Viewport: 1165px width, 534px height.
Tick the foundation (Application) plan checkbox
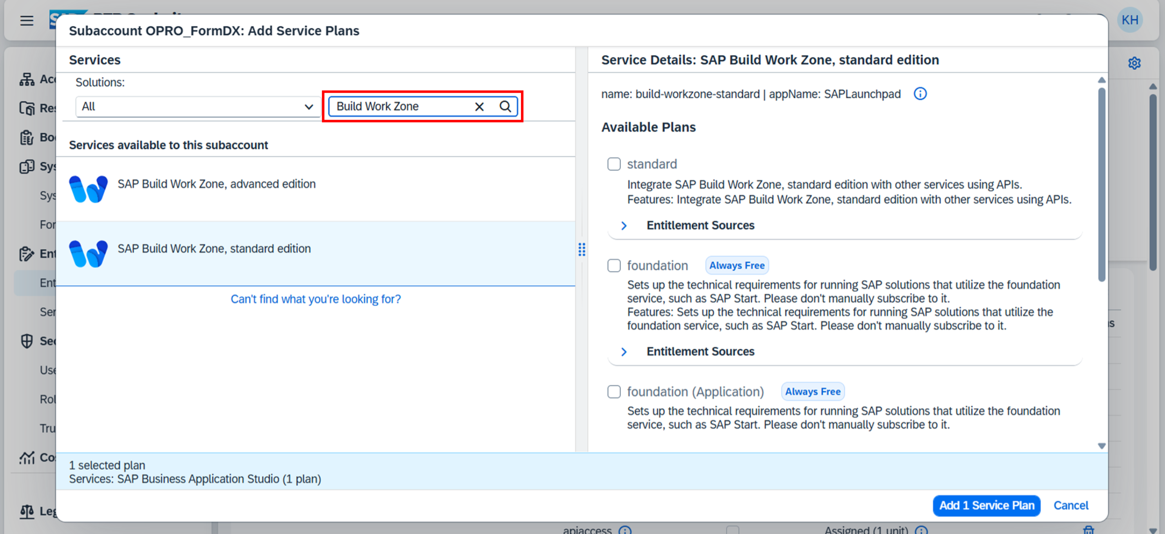[614, 391]
